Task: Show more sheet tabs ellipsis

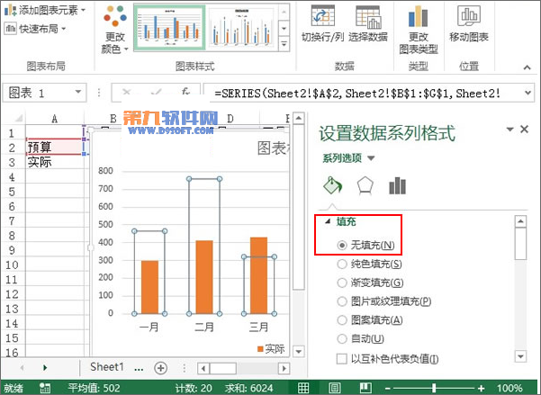Action: (x=139, y=368)
